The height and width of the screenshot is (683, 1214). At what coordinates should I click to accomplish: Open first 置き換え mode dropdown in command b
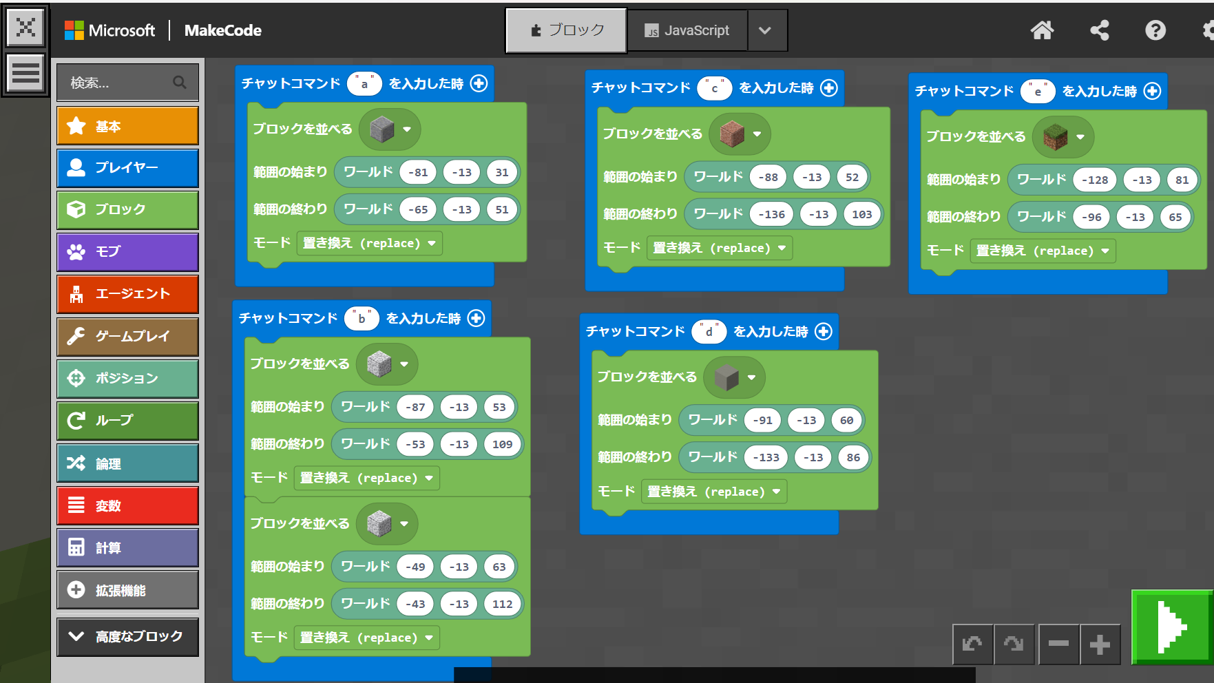367,478
